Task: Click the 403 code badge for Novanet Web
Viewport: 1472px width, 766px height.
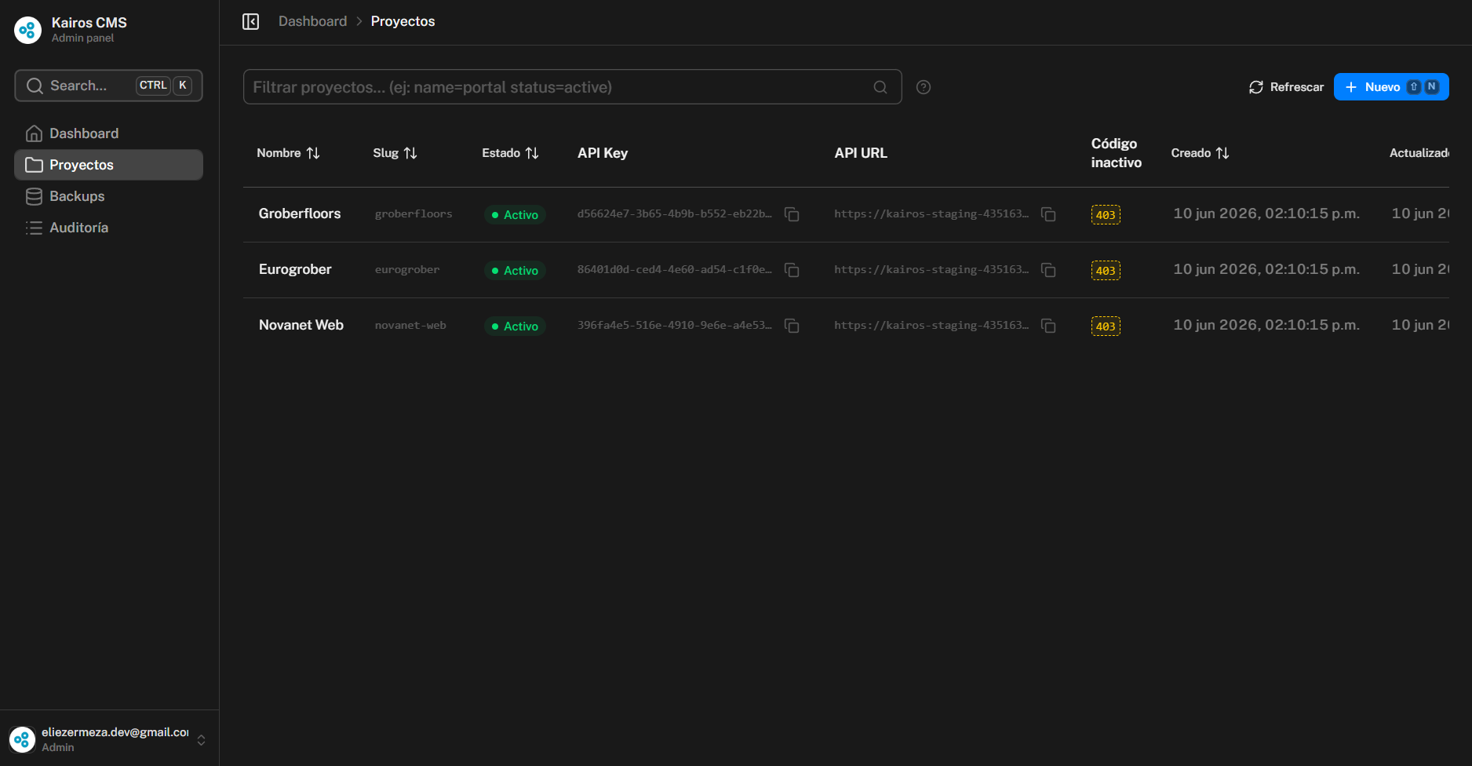Action: [x=1106, y=326]
